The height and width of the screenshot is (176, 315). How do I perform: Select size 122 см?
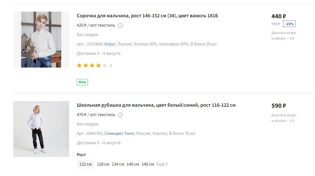(85, 164)
